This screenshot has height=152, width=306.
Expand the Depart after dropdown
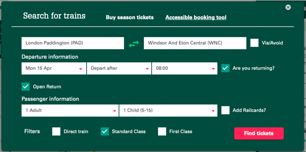pyautogui.click(x=119, y=68)
